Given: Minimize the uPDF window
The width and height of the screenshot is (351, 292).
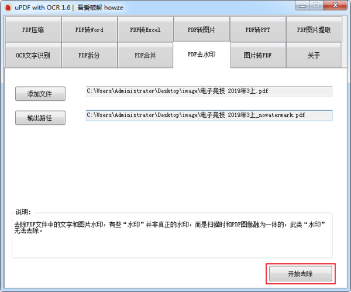Looking at the screenshot, I should 302,6.
